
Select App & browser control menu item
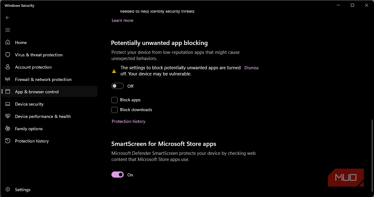click(50, 92)
